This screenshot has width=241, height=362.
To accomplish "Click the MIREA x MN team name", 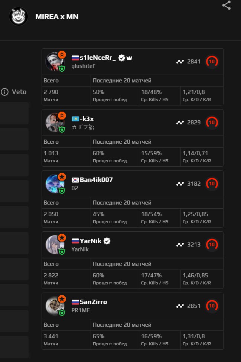I will [57, 16].
